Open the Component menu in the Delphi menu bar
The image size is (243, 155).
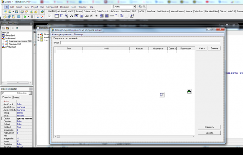coord(52,7)
